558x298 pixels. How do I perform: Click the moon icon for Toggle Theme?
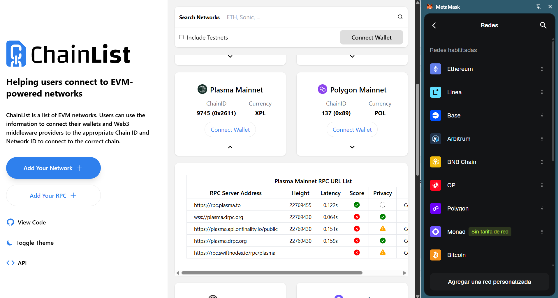10,242
